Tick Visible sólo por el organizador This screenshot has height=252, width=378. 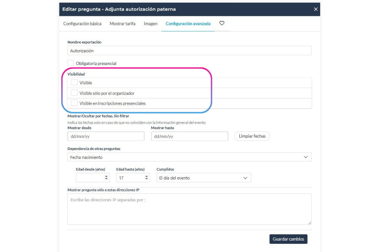(74, 93)
